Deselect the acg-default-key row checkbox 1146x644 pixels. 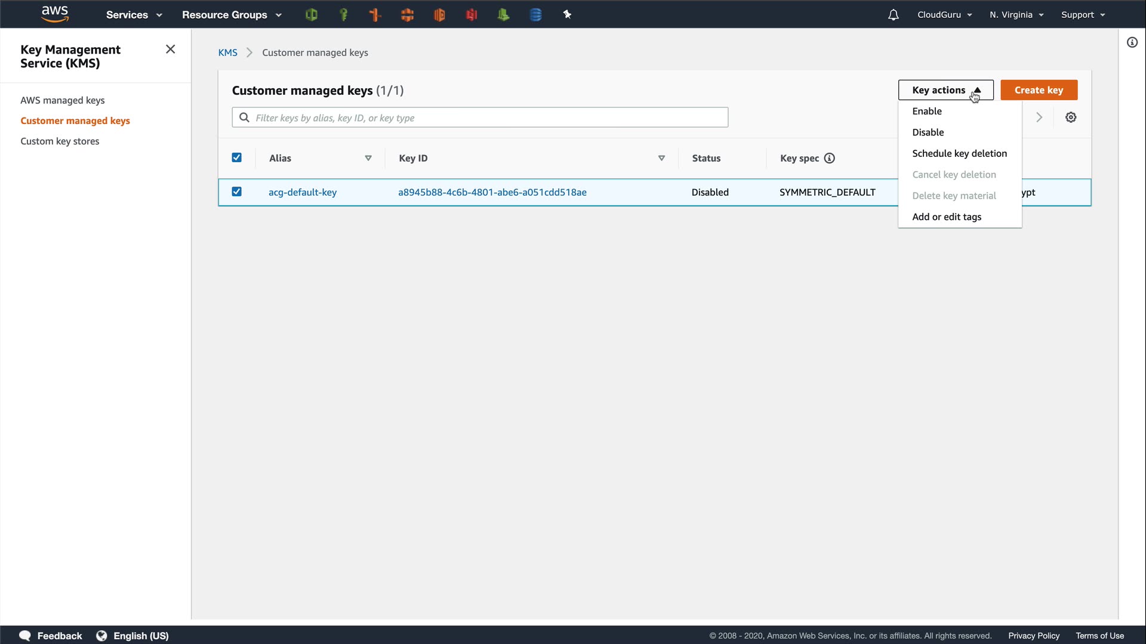[236, 191]
